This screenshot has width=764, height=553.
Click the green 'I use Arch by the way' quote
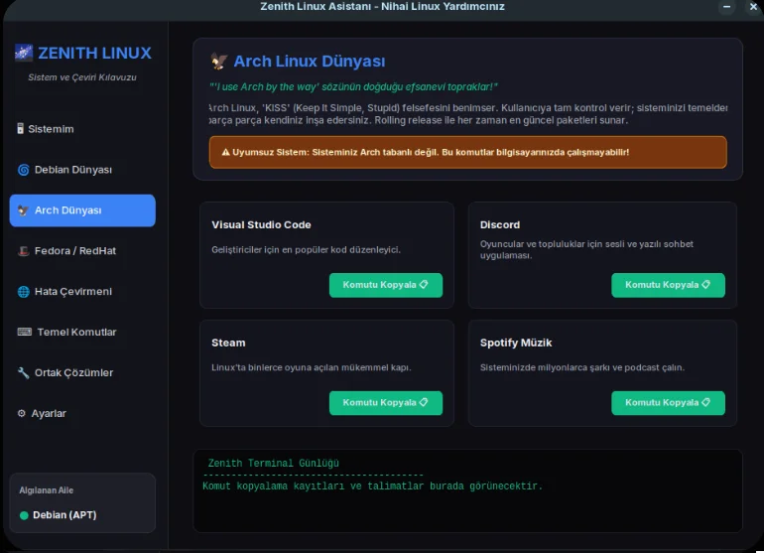point(353,86)
